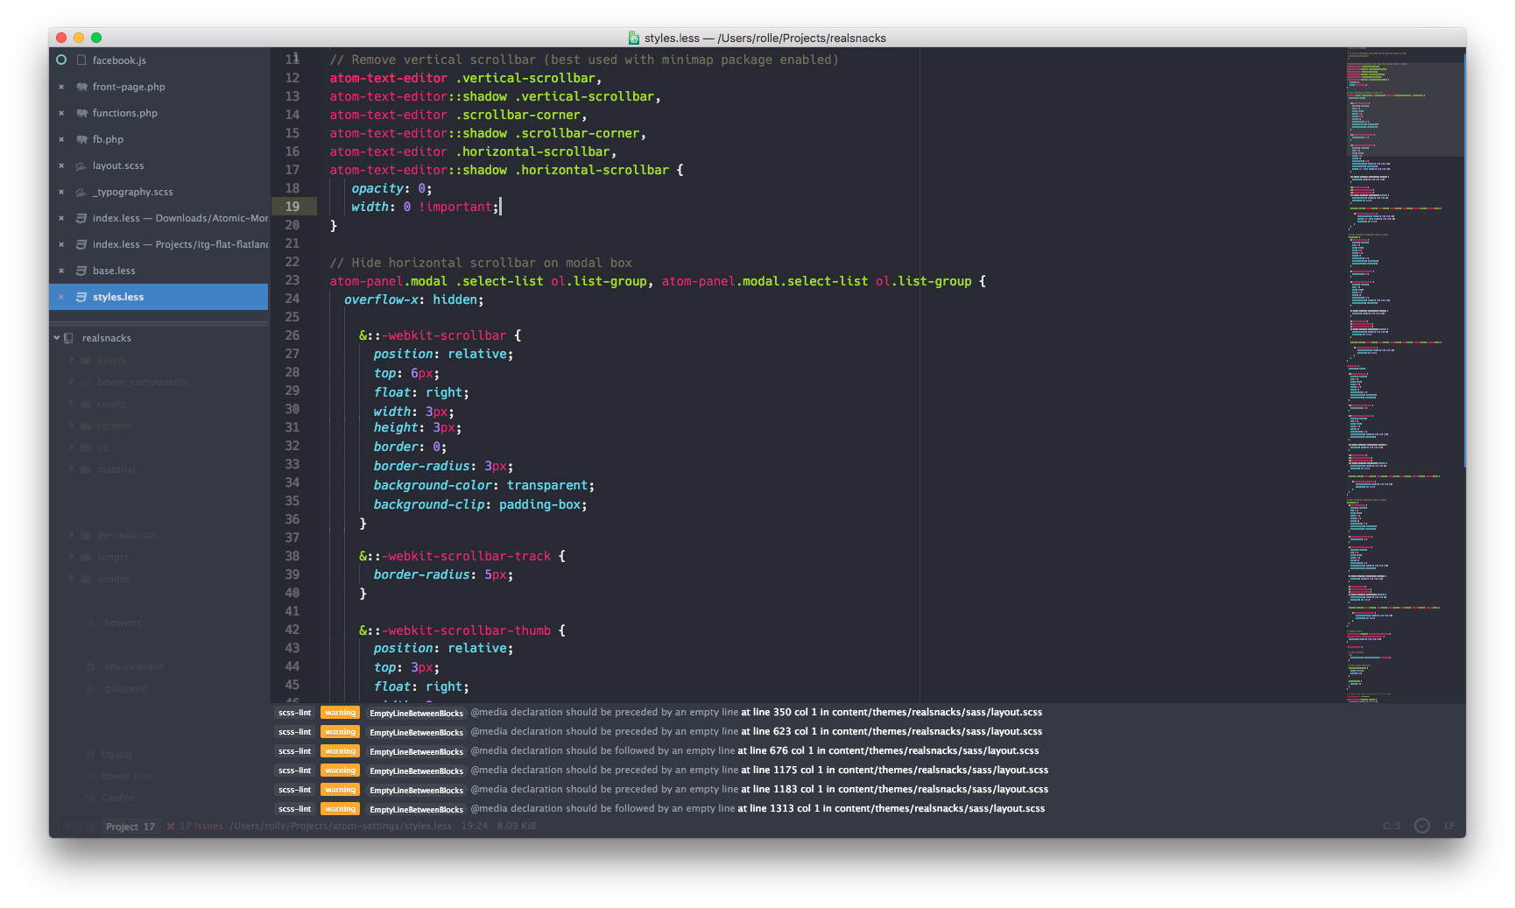Click line number 19 in the gutter

click(x=292, y=207)
